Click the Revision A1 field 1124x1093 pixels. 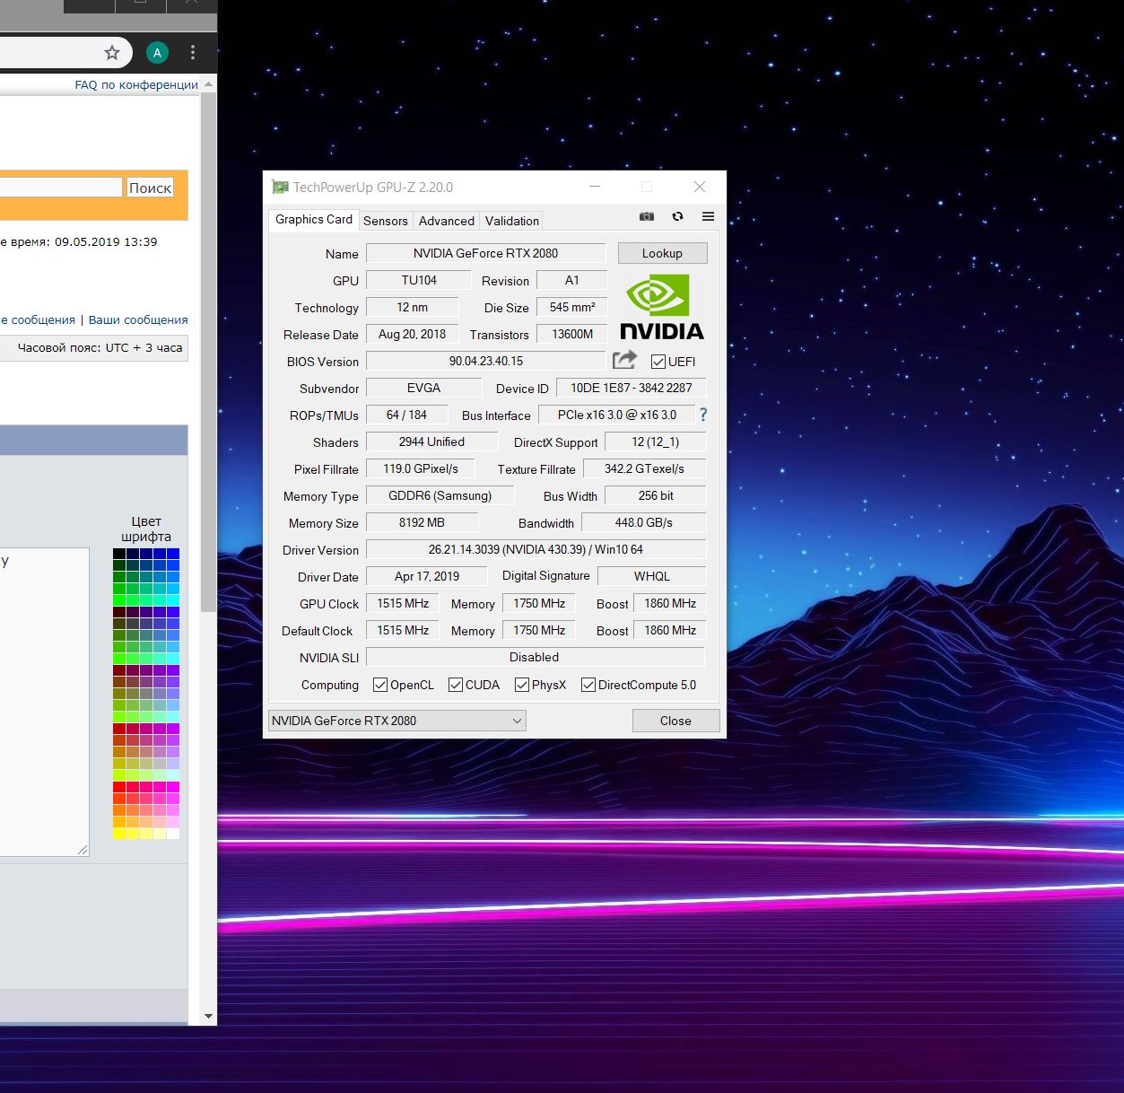(571, 280)
